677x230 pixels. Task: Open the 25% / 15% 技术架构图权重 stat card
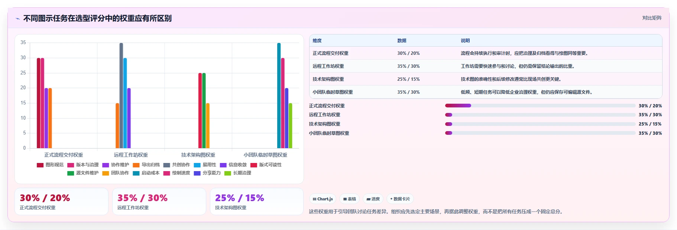pyautogui.click(x=257, y=201)
